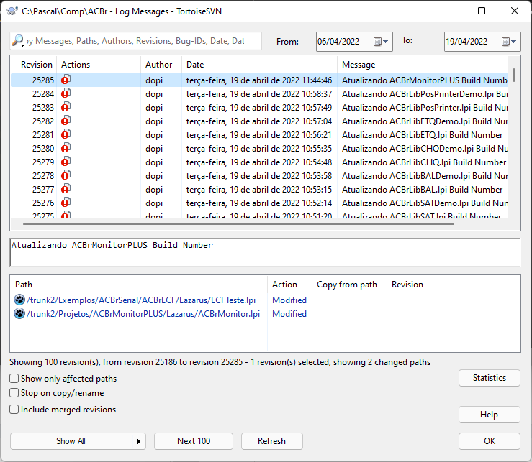The image size is (532, 462).
Task: Click the OK button
Action: click(x=490, y=441)
